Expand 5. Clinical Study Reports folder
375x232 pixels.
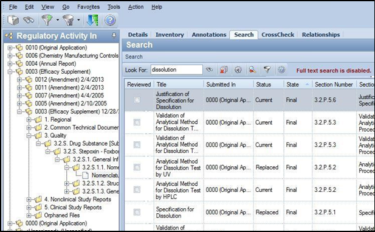point(29,208)
